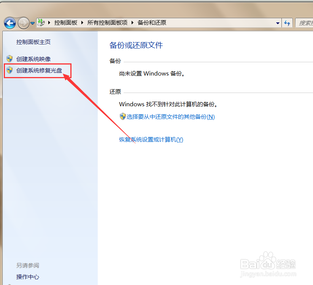Focus the search box in control panel
This screenshot has width=313, height=285.
click(x=304, y=23)
